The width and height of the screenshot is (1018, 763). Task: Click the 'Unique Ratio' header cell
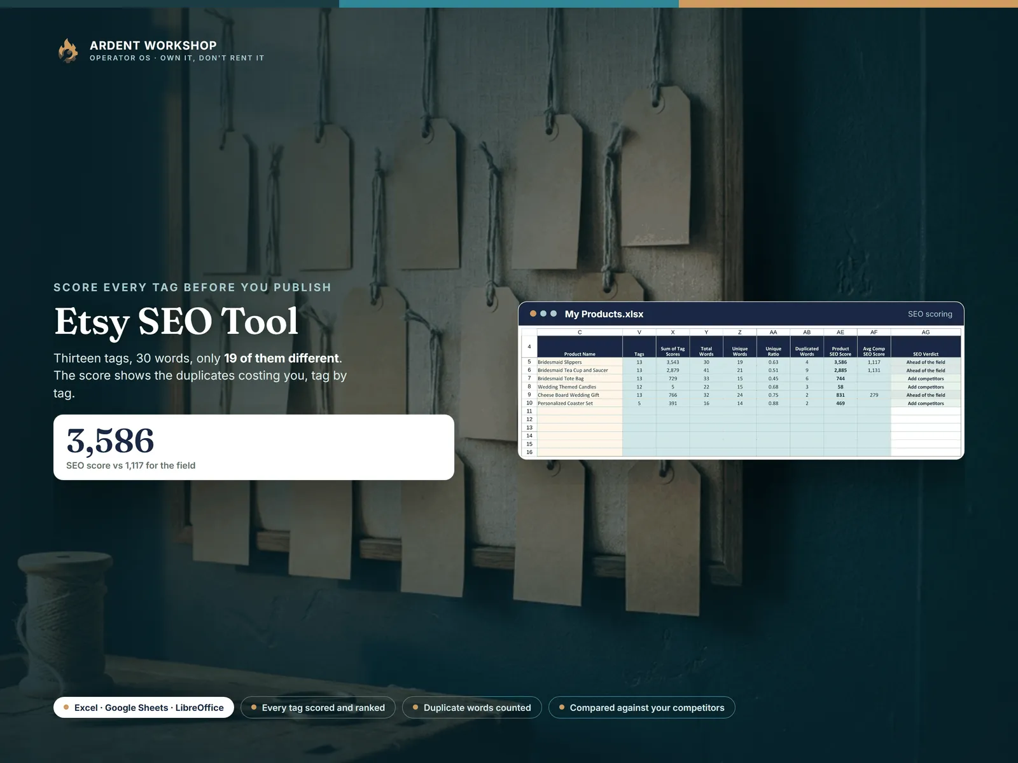coord(773,347)
